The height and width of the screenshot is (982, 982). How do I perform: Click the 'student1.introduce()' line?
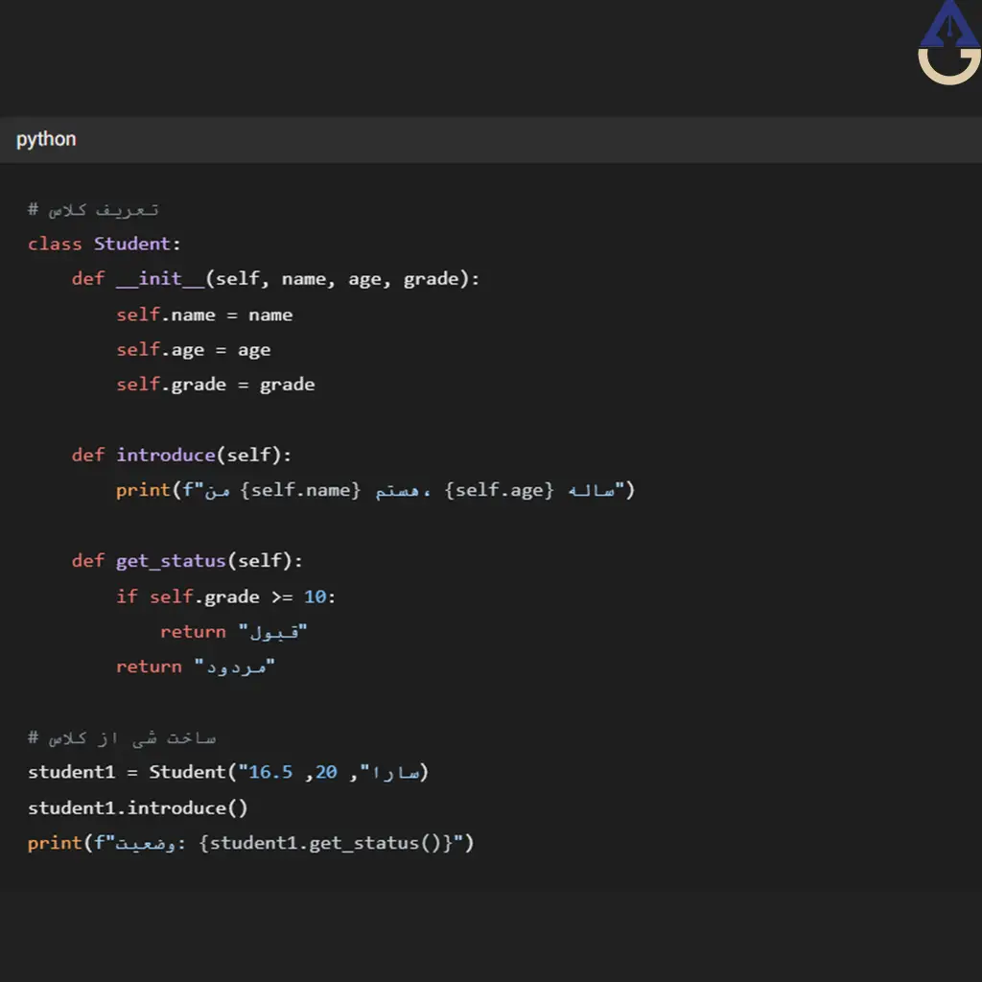pos(138,807)
